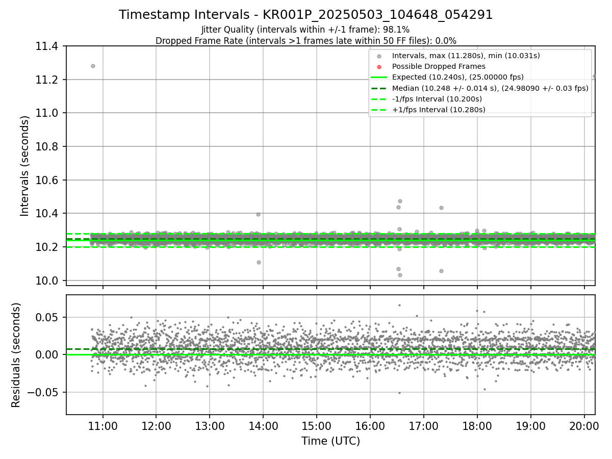This screenshot has height=459, width=612.
Task: Click the 10.2 tick label on the intervals axis
Action: coord(47,247)
